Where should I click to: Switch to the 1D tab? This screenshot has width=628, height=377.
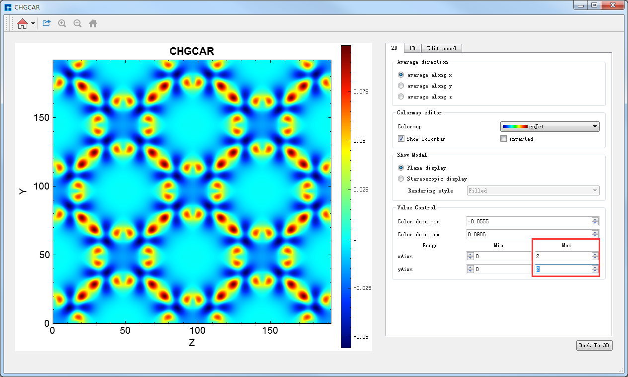412,48
